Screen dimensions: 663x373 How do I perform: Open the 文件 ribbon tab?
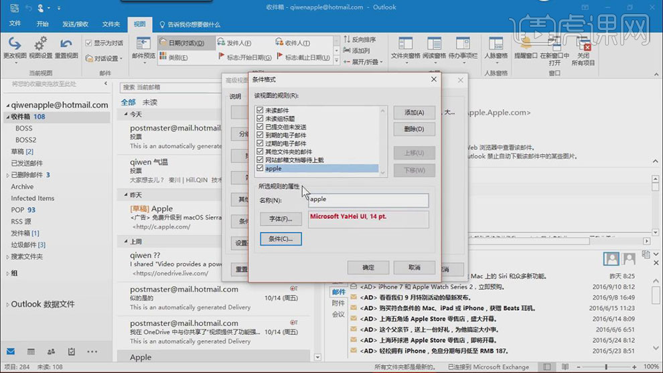pyautogui.click(x=15, y=24)
